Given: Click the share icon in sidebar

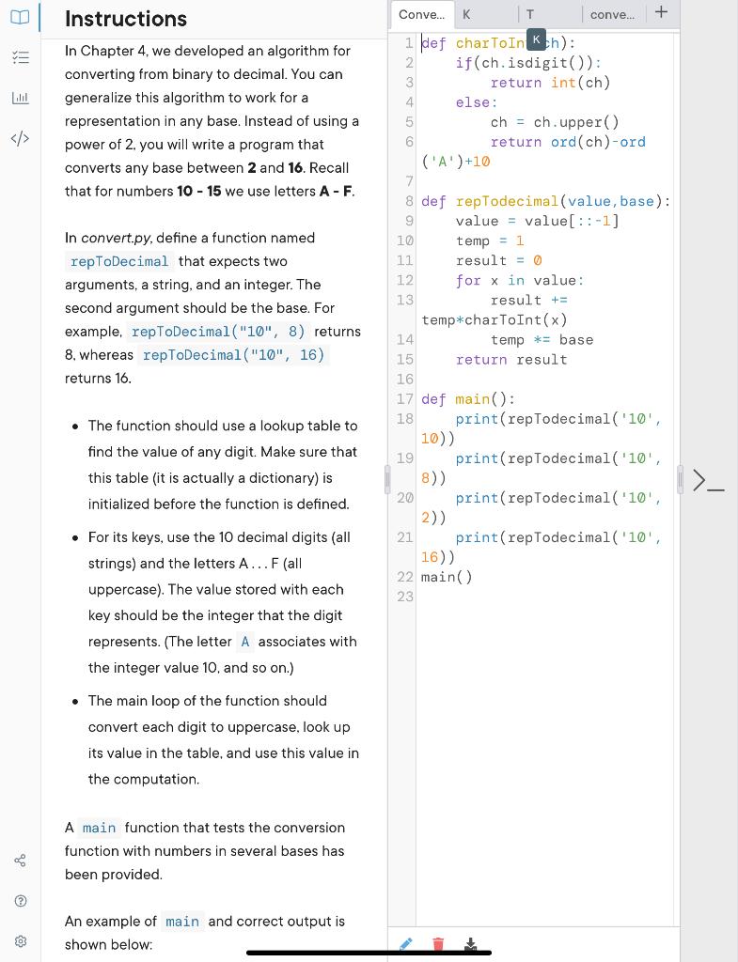Looking at the screenshot, I should [x=21, y=861].
